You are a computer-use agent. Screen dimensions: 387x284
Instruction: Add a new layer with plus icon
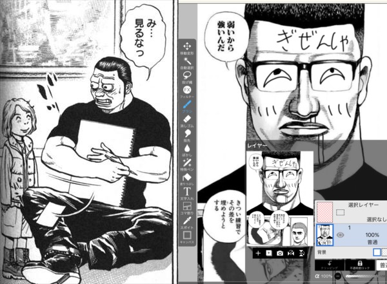pyautogui.click(x=258, y=253)
